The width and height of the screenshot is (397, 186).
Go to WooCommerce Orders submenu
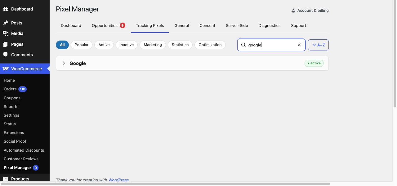(x=10, y=89)
